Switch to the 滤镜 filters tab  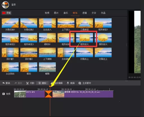[85, 13]
